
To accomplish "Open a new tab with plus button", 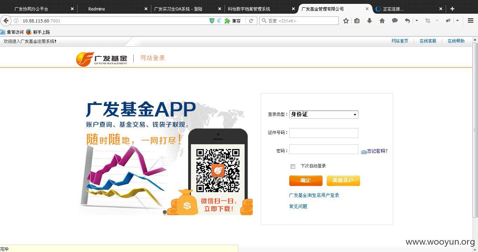I will coord(452,9).
